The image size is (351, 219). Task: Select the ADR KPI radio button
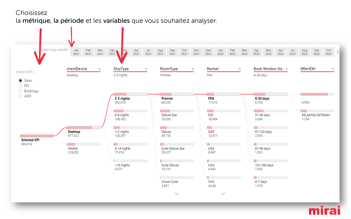point(20,96)
